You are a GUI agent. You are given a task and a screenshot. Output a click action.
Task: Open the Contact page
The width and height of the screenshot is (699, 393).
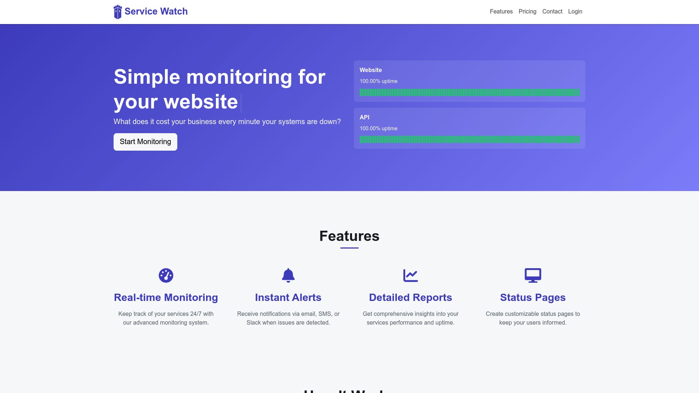coord(552,11)
